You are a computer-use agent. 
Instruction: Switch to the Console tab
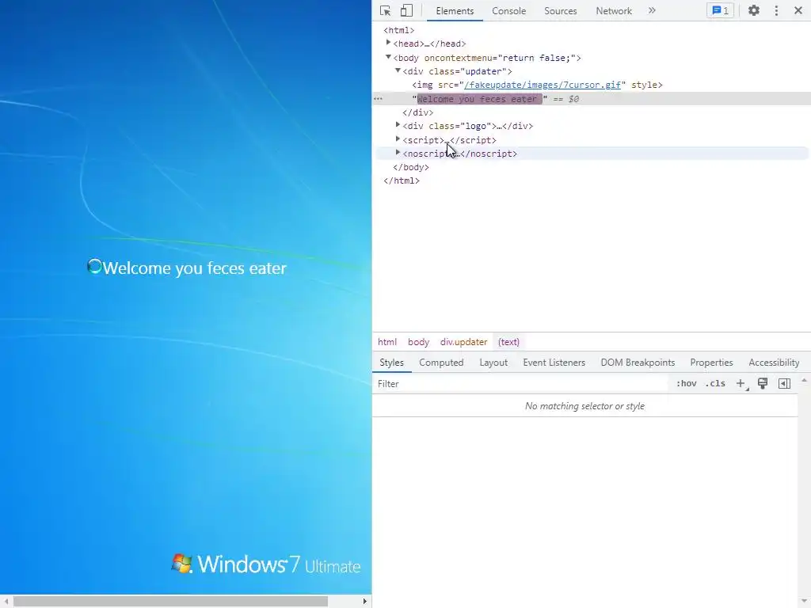coord(509,11)
